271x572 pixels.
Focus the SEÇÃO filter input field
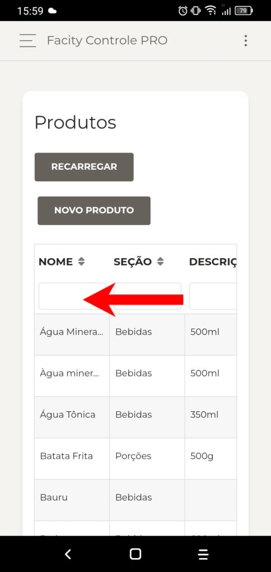148,296
